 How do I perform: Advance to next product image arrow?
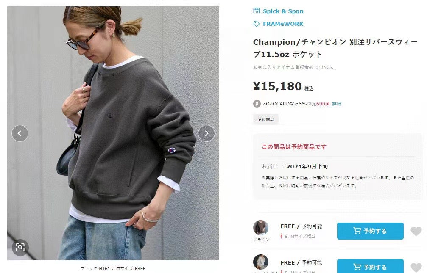pos(207,133)
